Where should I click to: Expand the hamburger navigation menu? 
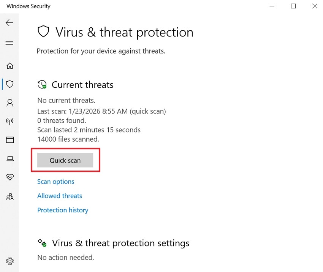9,43
